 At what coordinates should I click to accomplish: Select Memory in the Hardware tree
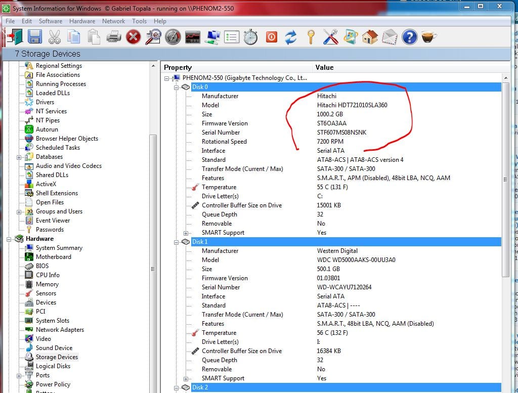[x=47, y=284]
